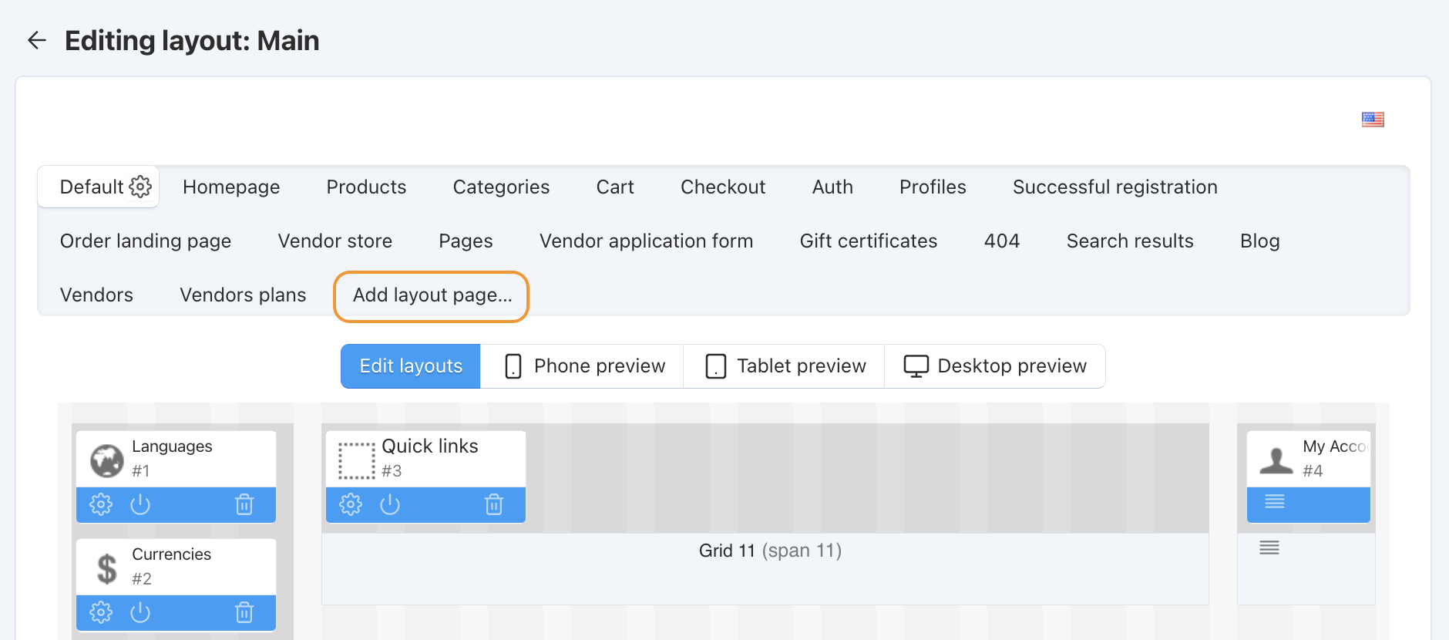The height and width of the screenshot is (640, 1449).
Task: Select the Desktop preview button
Action: coord(995,366)
